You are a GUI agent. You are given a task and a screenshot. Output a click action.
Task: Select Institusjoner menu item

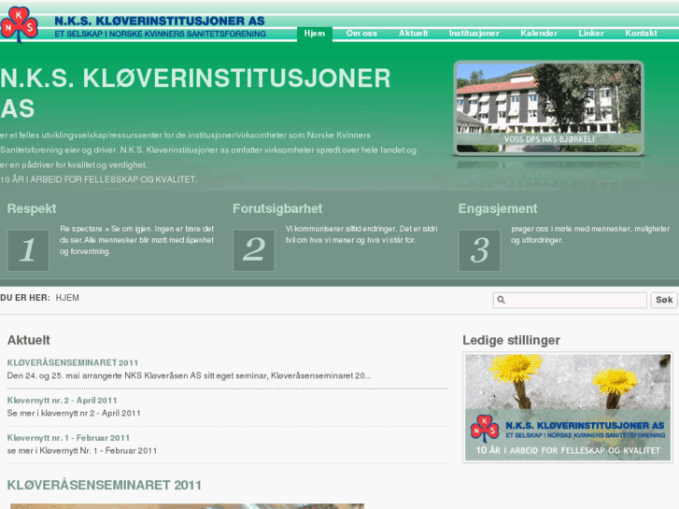point(474,34)
